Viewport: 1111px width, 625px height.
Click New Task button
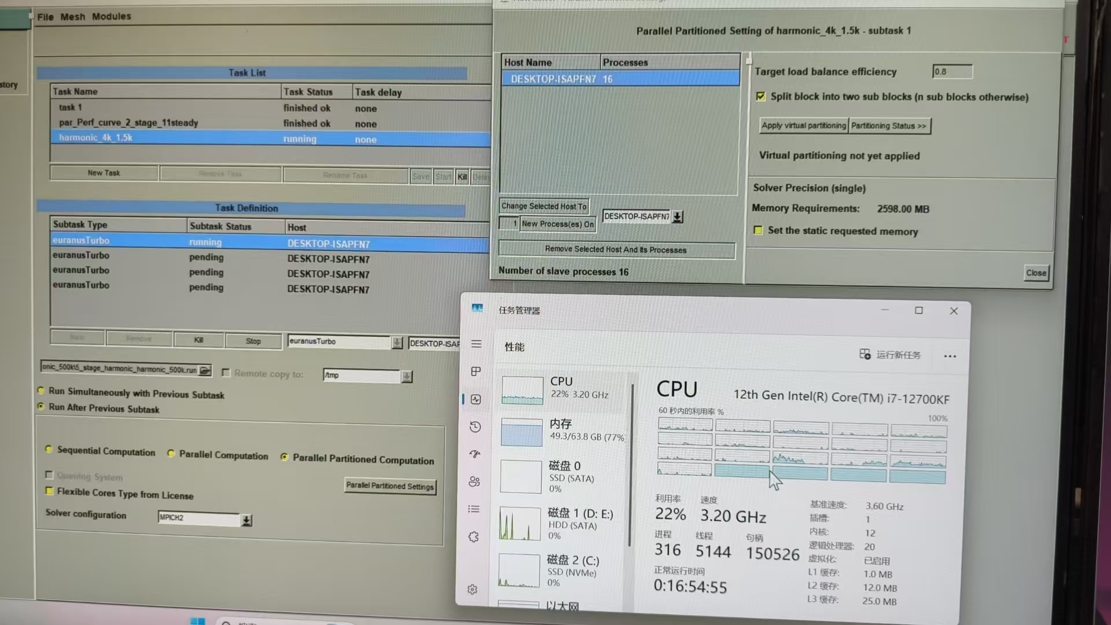tap(104, 172)
